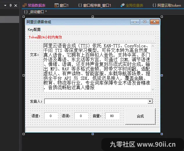Select the 语调: label
The height and width of the screenshot is (151, 184).
(x=66, y=116)
